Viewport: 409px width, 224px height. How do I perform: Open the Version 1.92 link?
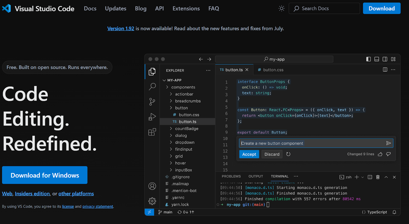[x=121, y=29]
